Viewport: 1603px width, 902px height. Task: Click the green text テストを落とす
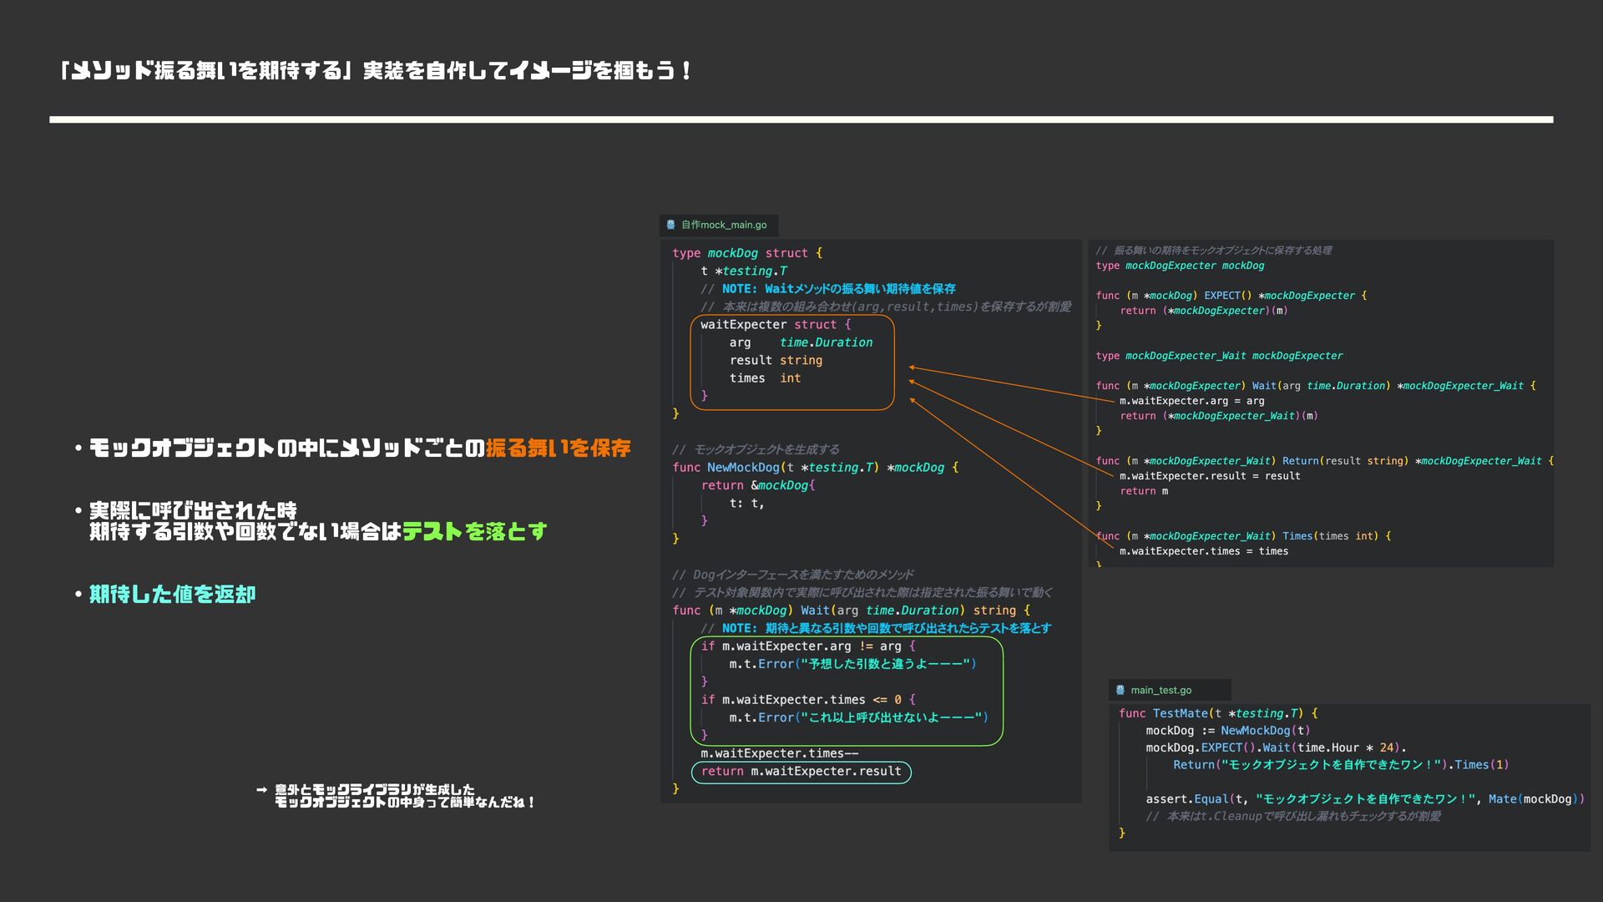coord(474,531)
